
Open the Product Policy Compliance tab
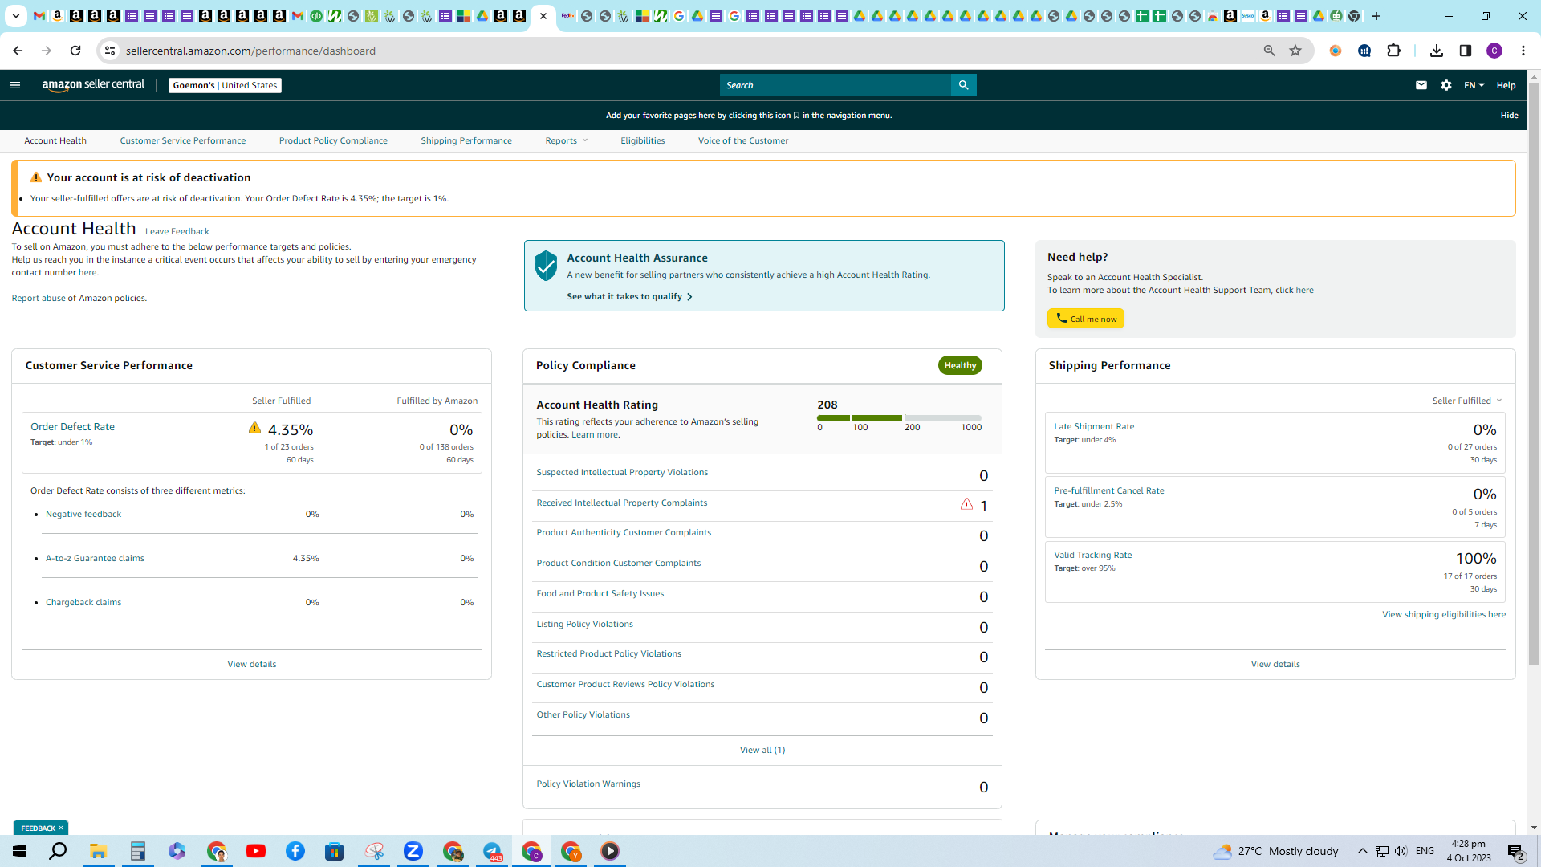pyautogui.click(x=333, y=140)
